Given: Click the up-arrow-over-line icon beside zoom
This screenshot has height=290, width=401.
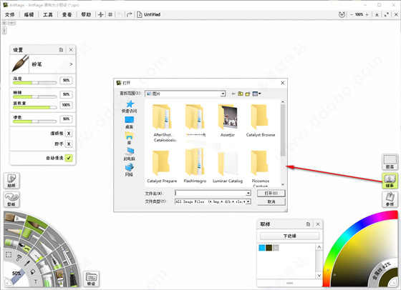Looking at the screenshot, I should point(377,14).
